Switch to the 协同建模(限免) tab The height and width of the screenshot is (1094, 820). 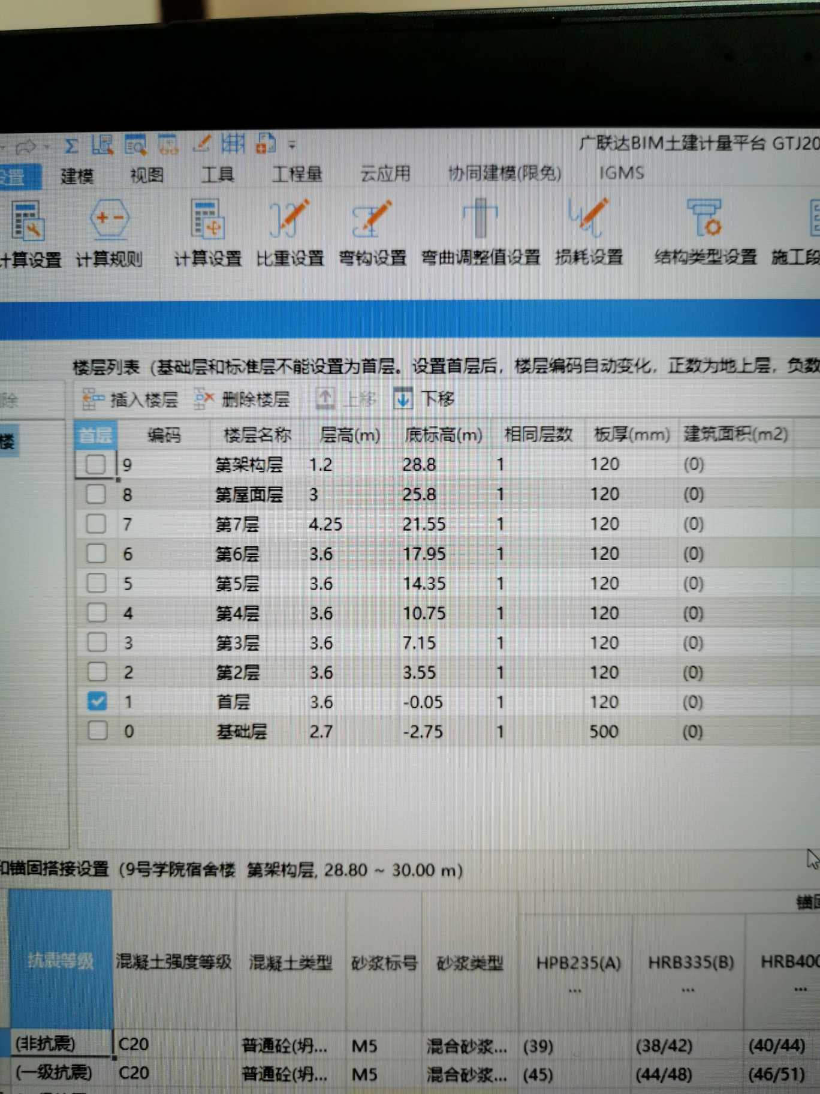505,173
